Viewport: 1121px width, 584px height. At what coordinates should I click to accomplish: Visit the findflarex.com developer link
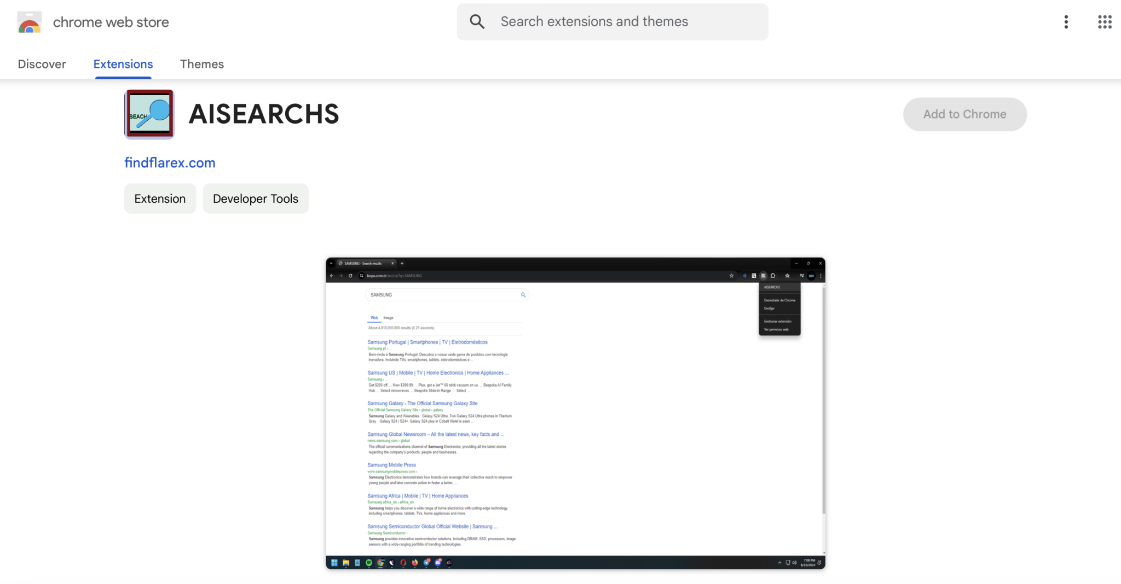(170, 162)
